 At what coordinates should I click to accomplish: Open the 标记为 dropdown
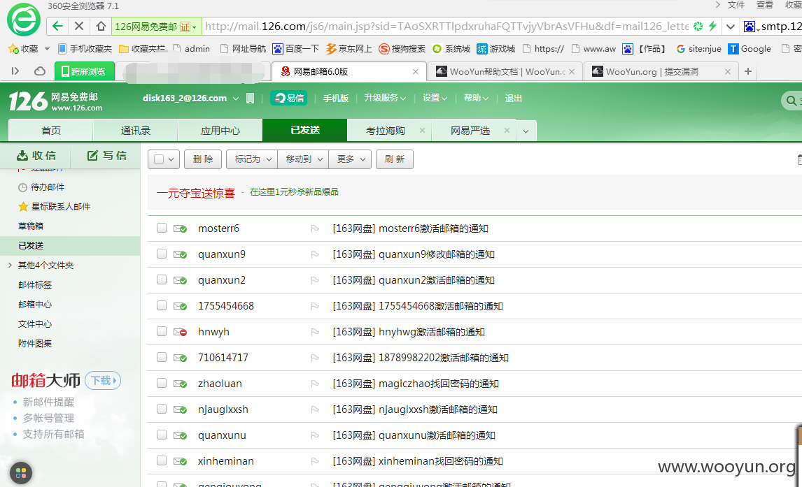252,159
